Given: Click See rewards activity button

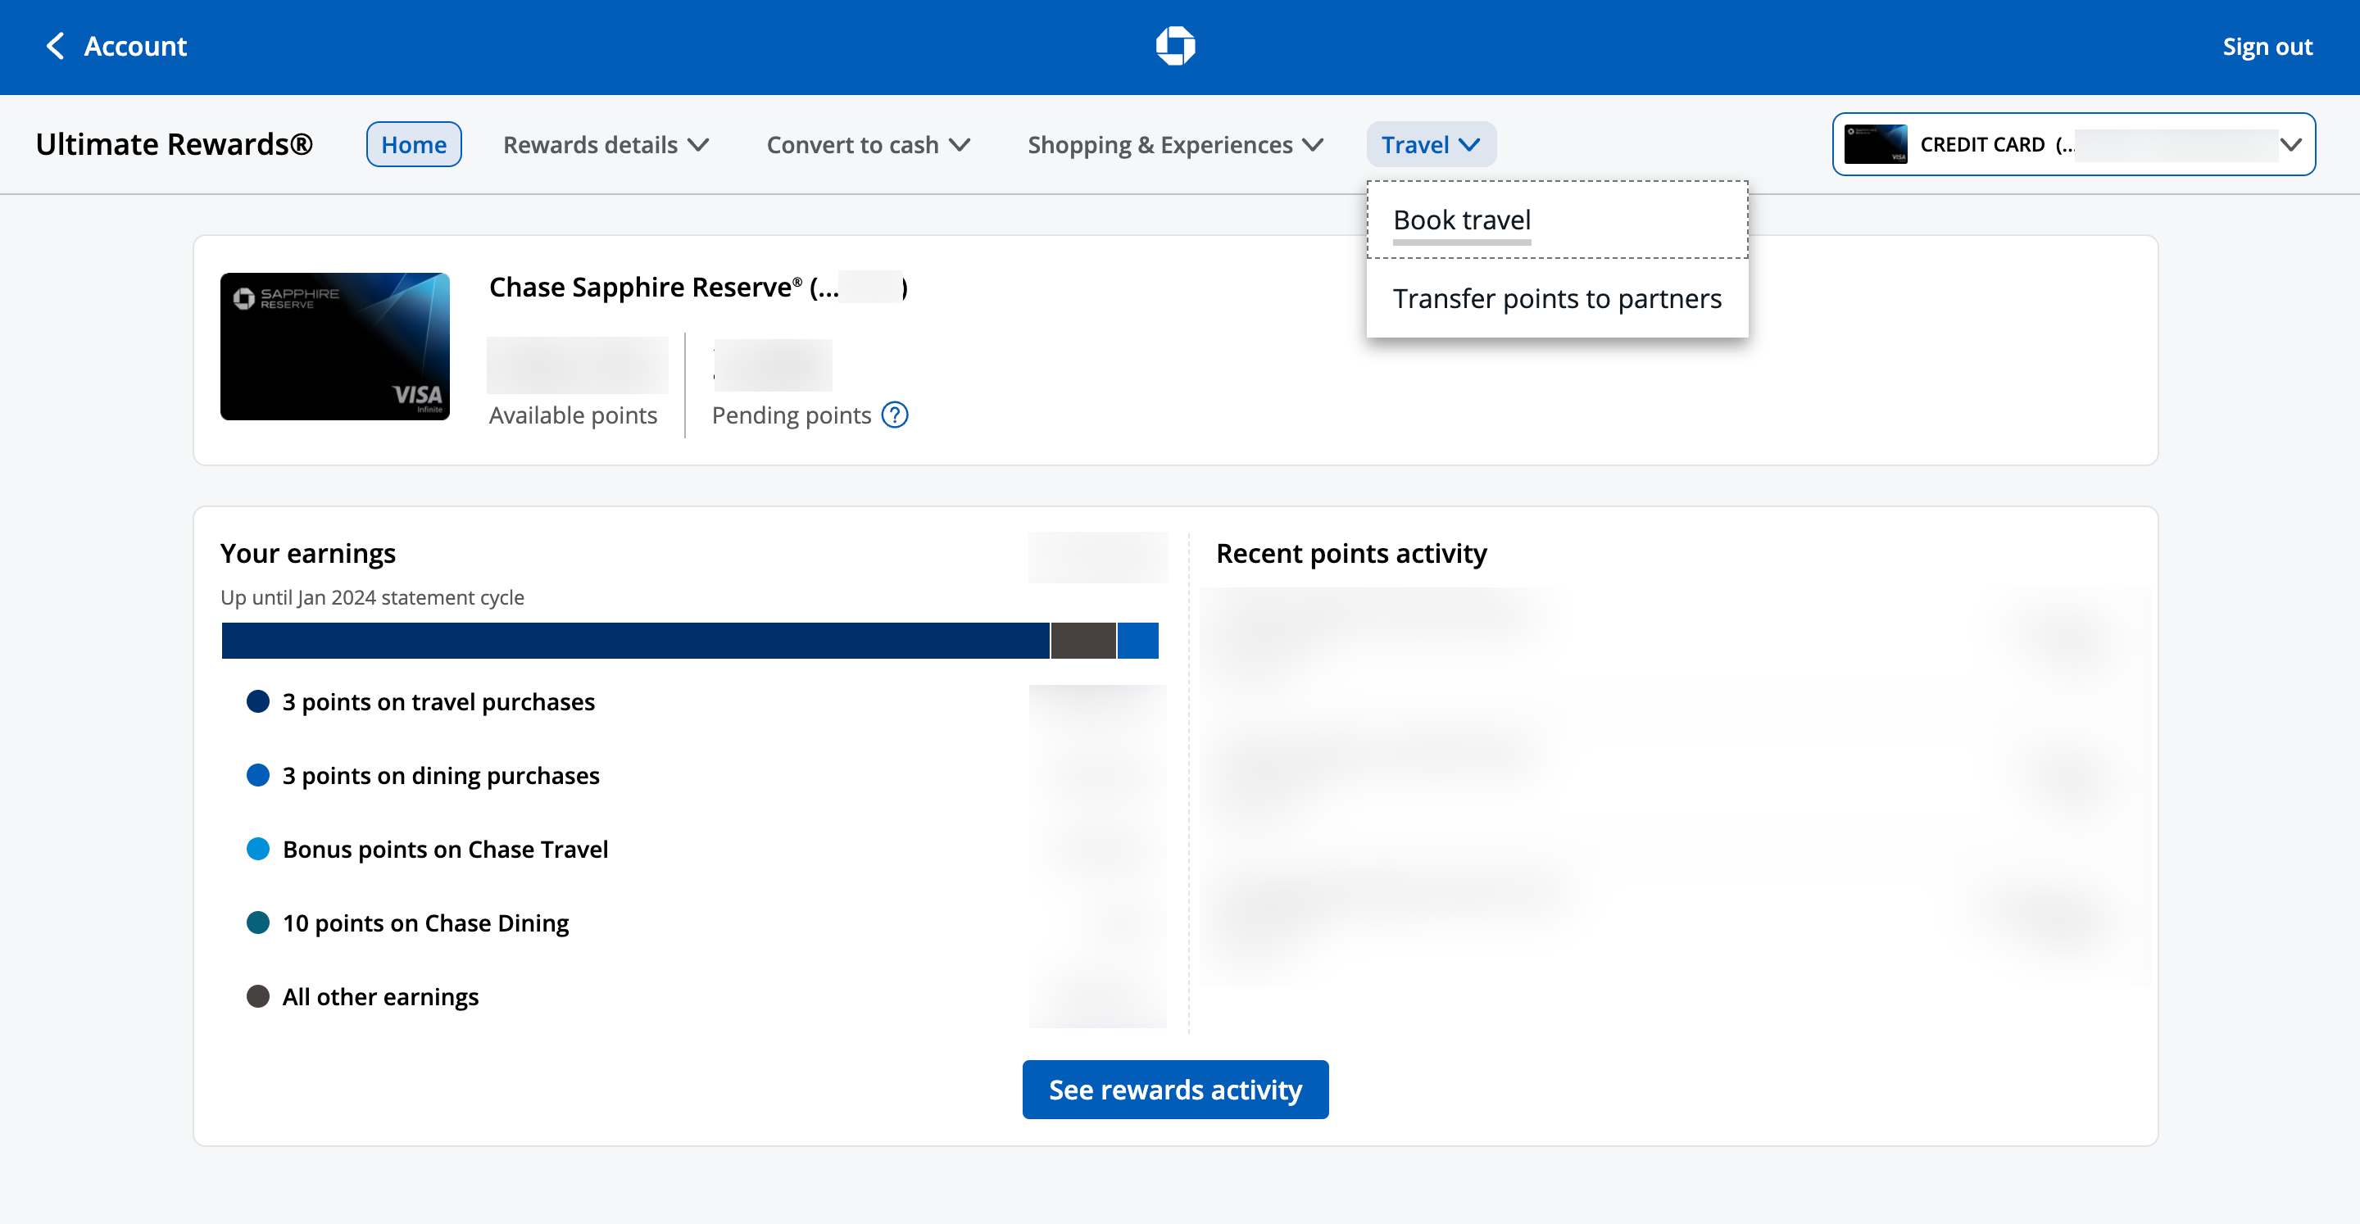Looking at the screenshot, I should click(1177, 1090).
